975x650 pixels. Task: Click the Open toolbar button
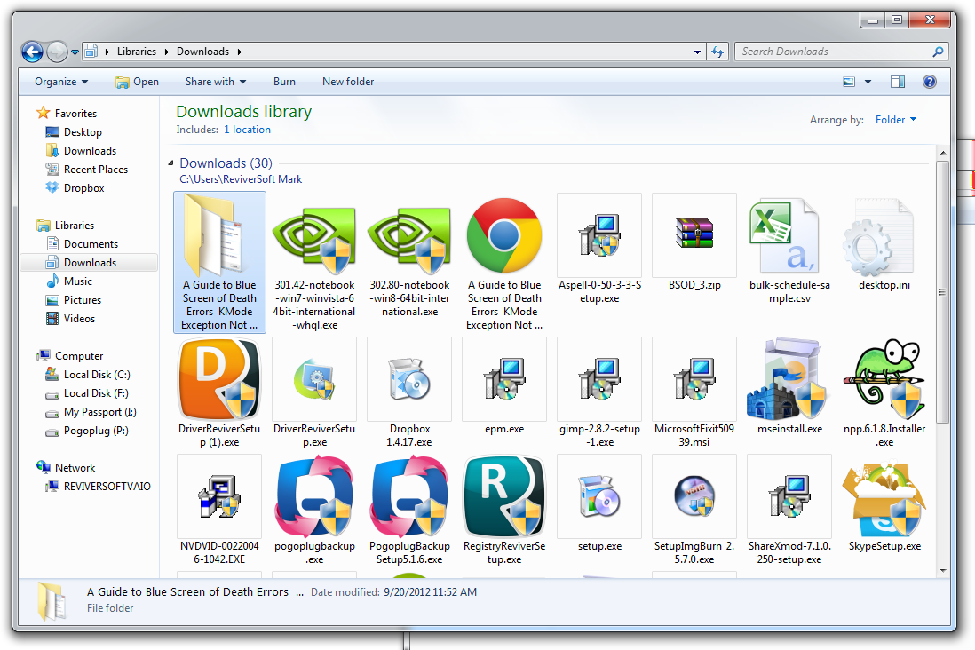click(138, 82)
